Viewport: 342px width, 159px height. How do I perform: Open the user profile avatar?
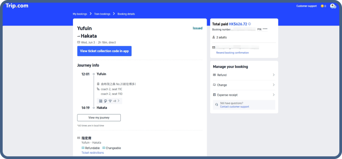click(333, 6)
